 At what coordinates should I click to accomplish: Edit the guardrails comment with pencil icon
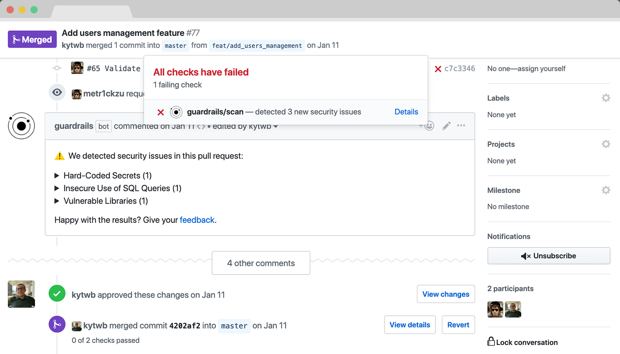[446, 126]
